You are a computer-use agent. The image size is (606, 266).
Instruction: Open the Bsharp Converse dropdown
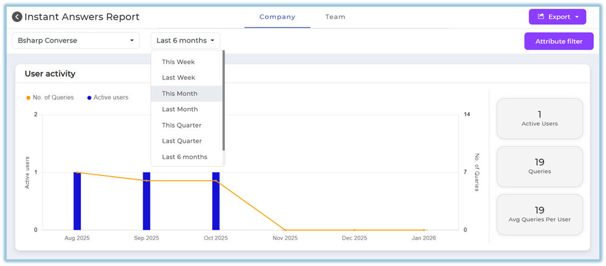point(75,41)
